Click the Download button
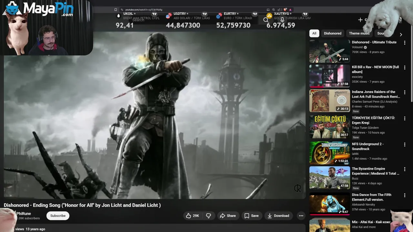Screen dimensions: 413x232 pyautogui.click(x=278, y=216)
